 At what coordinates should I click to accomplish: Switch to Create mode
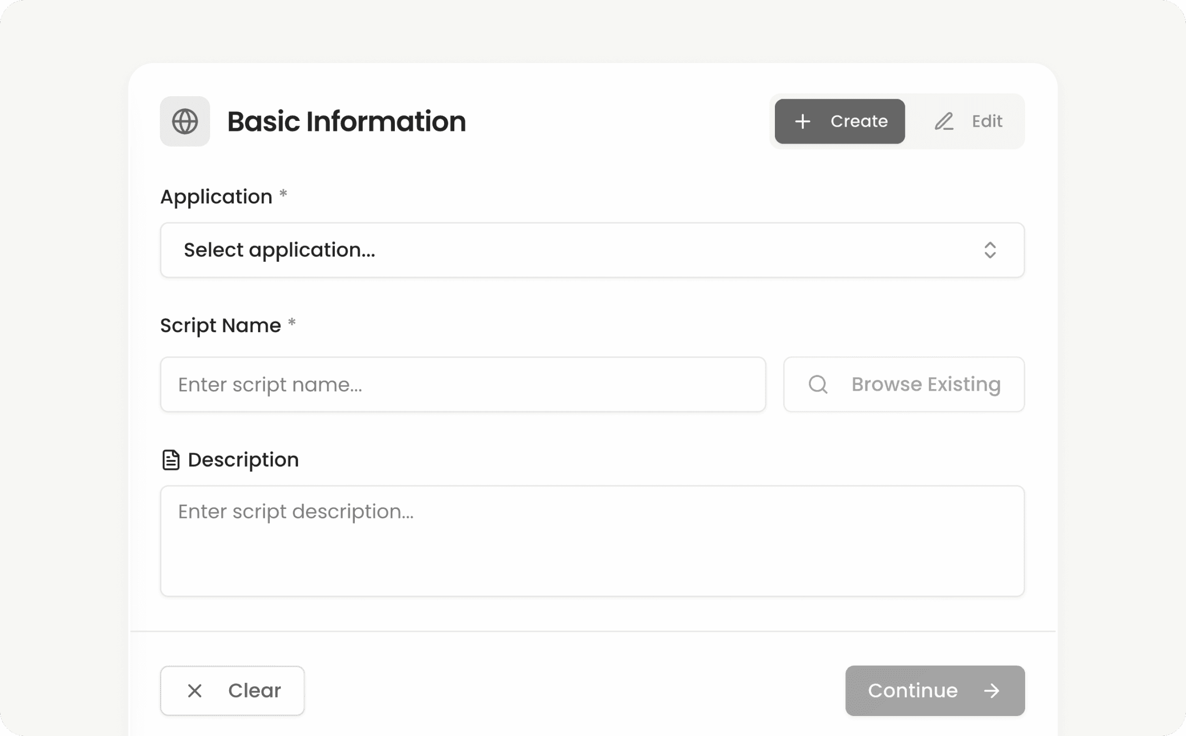pos(840,121)
